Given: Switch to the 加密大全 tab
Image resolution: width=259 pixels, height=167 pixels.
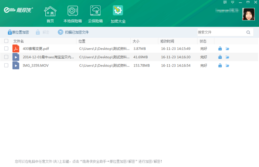Looking at the screenshot, I should click(118, 14).
